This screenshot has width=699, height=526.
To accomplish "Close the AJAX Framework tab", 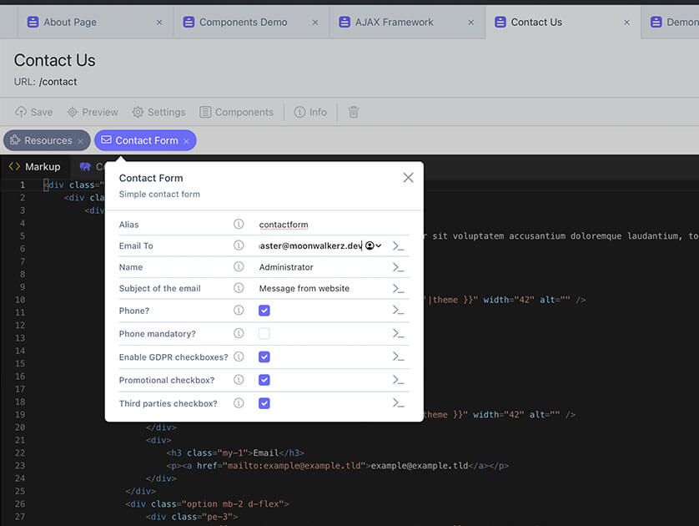I will coord(470,23).
